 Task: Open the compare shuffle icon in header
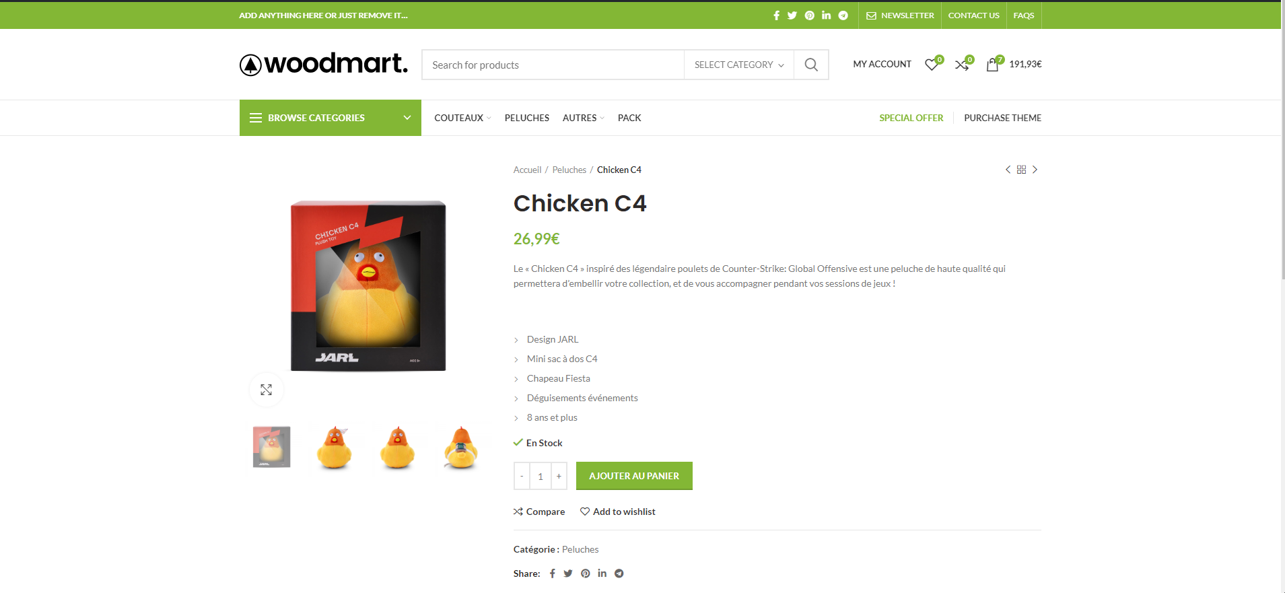click(x=963, y=65)
